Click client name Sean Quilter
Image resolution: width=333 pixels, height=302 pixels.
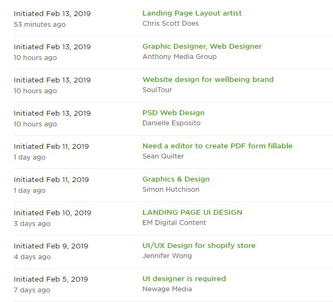tap(163, 156)
